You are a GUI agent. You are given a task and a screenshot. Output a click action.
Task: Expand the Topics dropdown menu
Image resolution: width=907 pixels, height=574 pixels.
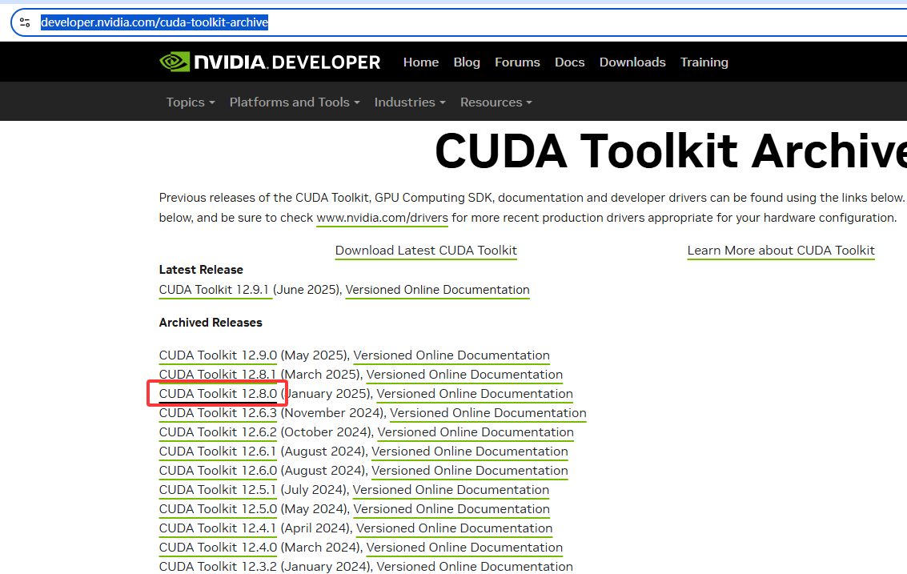pyautogui.click(x=191, y=102)
